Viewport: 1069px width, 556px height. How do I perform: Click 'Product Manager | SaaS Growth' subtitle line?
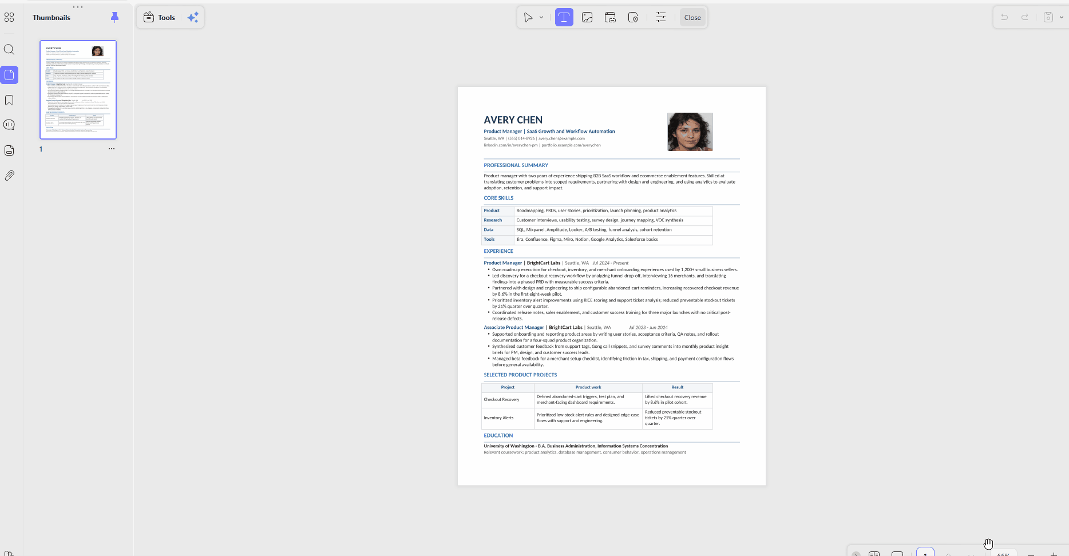tap(549, 132)
